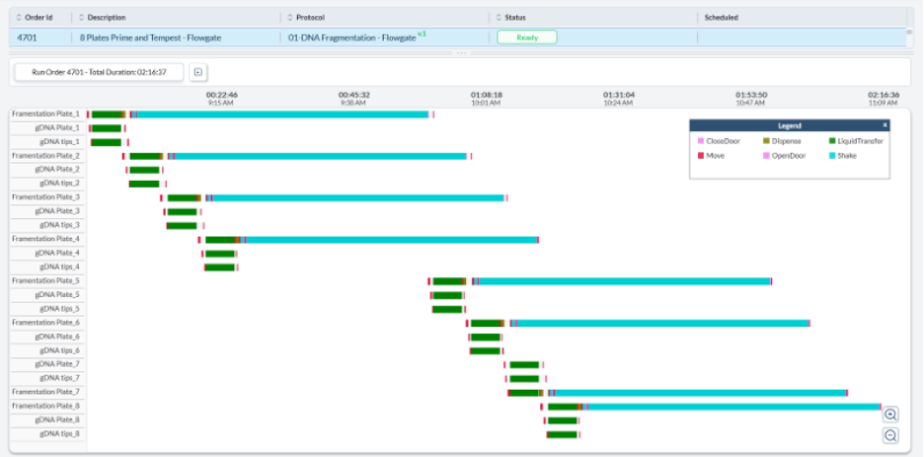Click the Ready status badge

[x=526, y=38]
